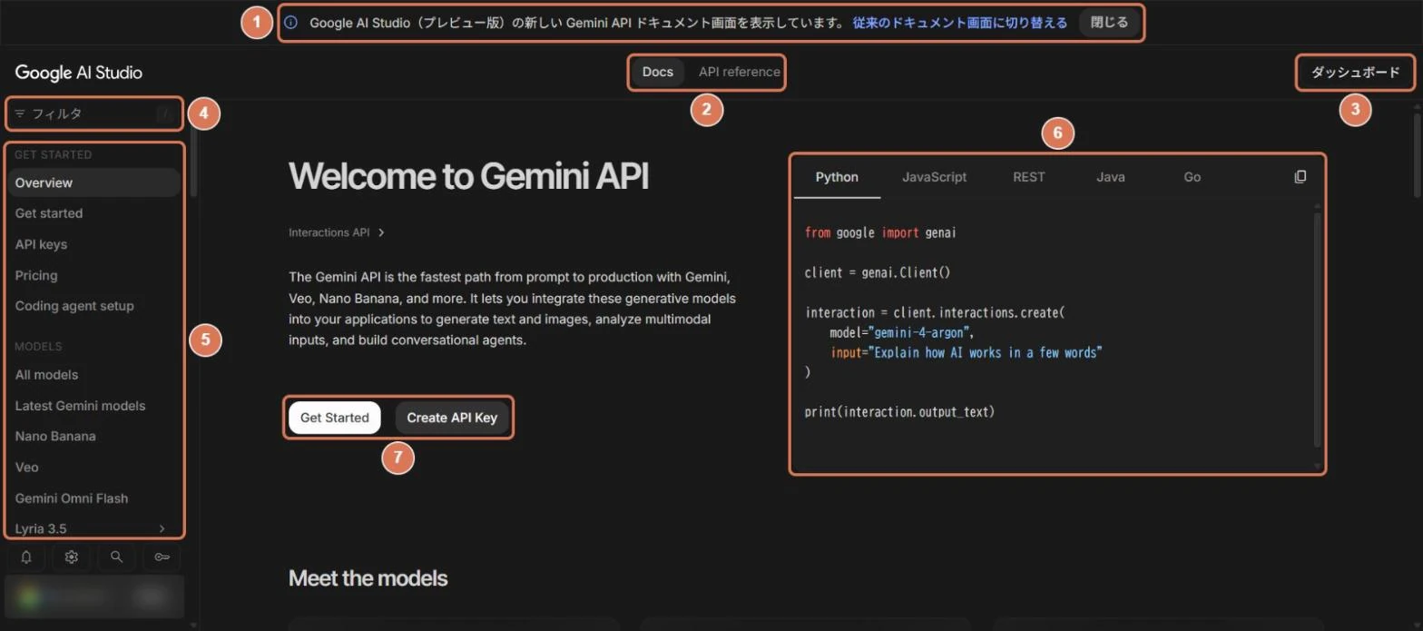Dismiss the banner with 閉じる button

click(x=1109, y=23)
